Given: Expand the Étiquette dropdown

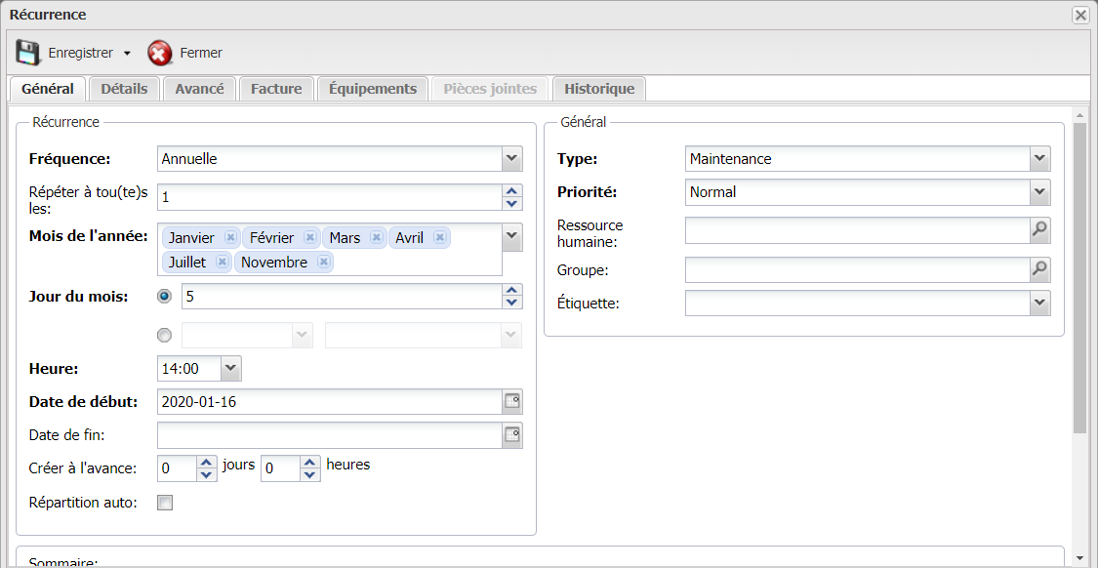Looking at the screenshot, I should (x=1040, y=304).
